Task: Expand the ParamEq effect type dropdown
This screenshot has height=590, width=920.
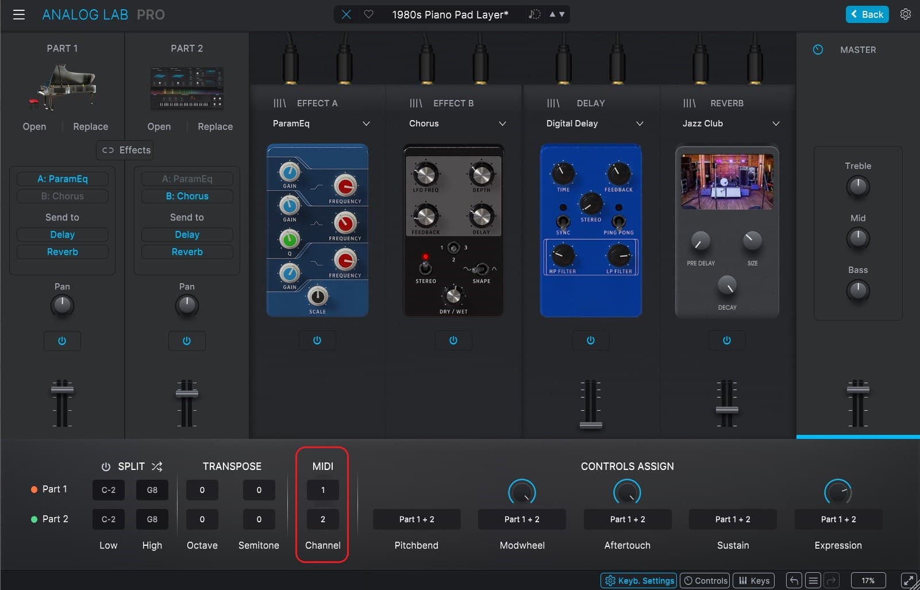Action: [x=366, y=124]
